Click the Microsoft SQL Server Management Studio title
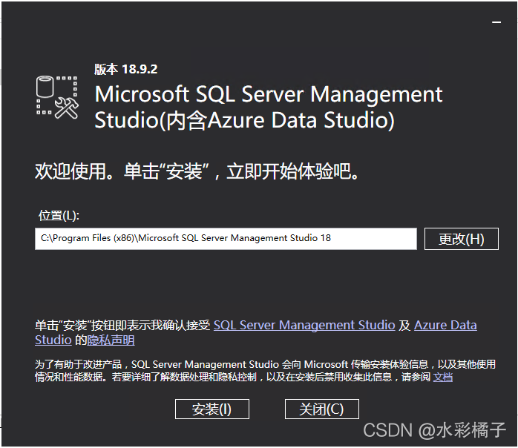Screen dimensions: 518x448 (x=268, y=107)
